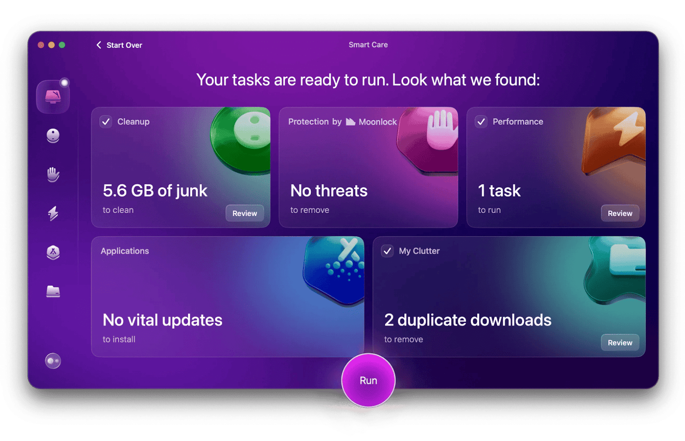Click the 'No threats' text
This screenshot has height=441, width=685.
click(x=329, y=191)
